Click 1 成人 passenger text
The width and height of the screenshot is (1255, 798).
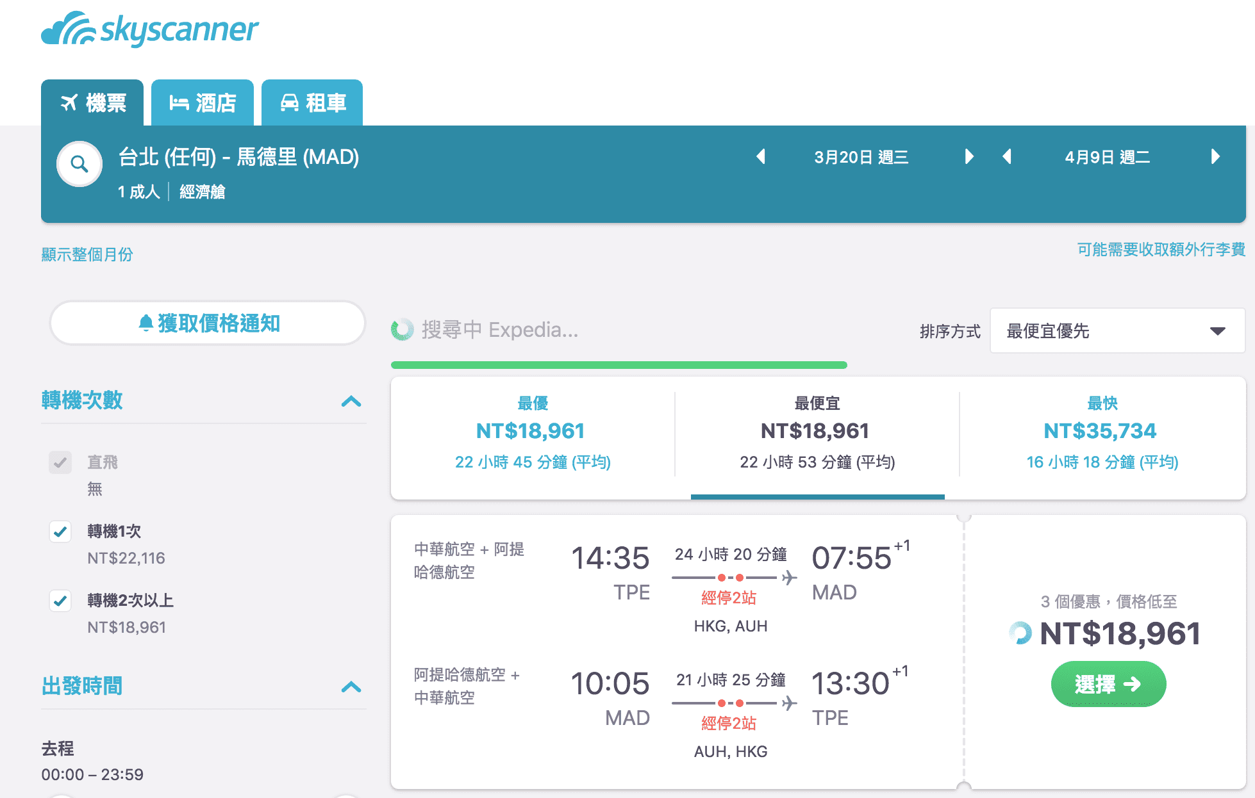pos(139,191)
